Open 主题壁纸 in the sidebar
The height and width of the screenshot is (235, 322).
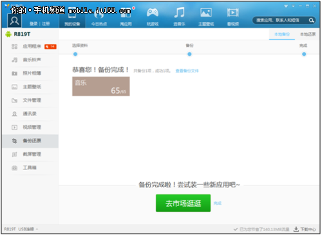[x=30, y=87]
